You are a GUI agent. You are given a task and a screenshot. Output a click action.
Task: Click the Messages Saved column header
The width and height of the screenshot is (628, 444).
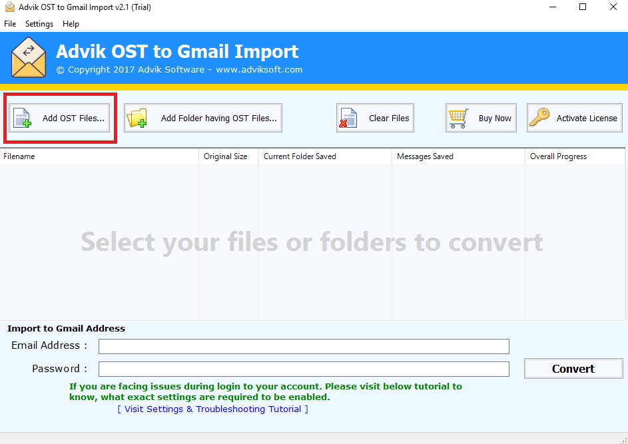click(x=459, y=156)
